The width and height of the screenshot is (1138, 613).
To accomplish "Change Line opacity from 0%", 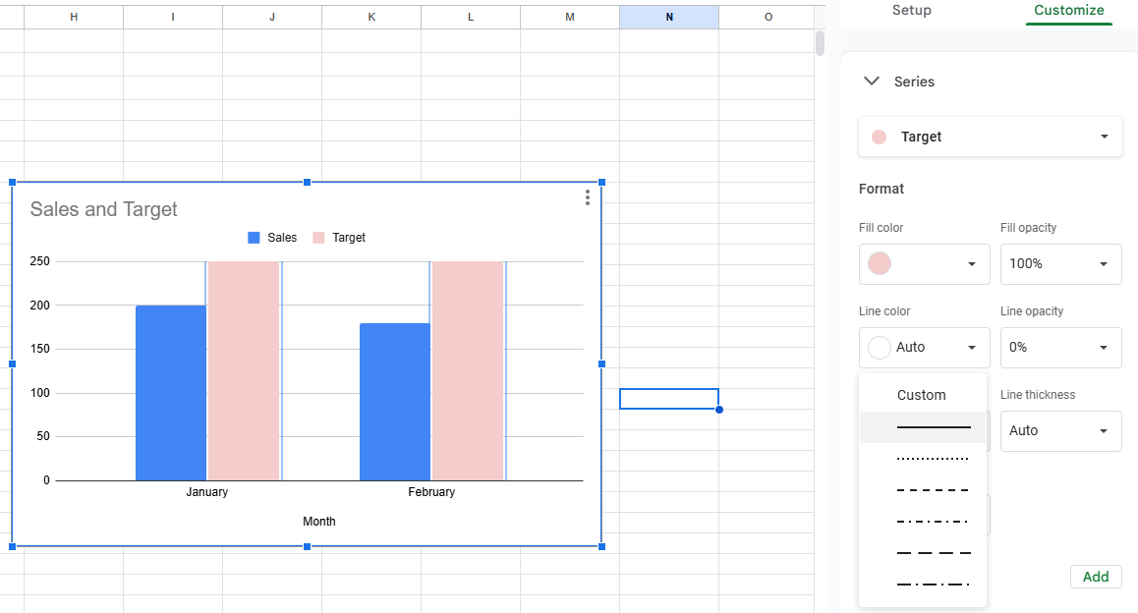I will (x=1060, y=347).
